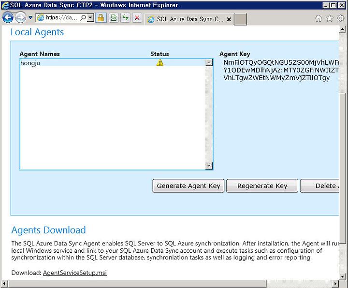Open Favorites star icon
Image resolution: width=348 pixels, height=288 pixels.
[x=330, y=18]
